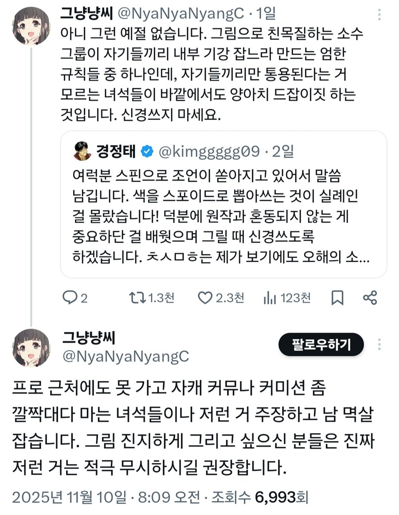The width and height of the screenshot is (399, 515).
Task: Bookmark the first tweet
Action: coord(337,298)
